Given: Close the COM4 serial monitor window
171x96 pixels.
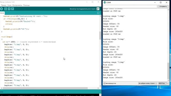Looking at the screenshot, I should (x=166, y=2).
